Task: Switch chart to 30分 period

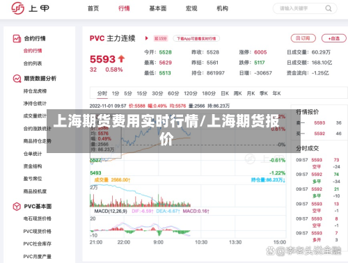Action: [x=157, y=93]
